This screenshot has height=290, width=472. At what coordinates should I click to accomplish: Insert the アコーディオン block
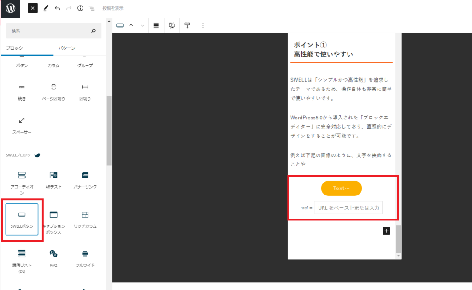[x=22, y=183]
